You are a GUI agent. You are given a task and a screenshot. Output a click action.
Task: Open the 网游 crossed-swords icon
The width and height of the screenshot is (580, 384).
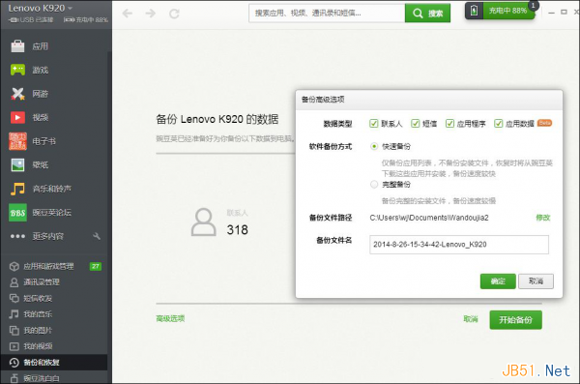pos(17,94)
